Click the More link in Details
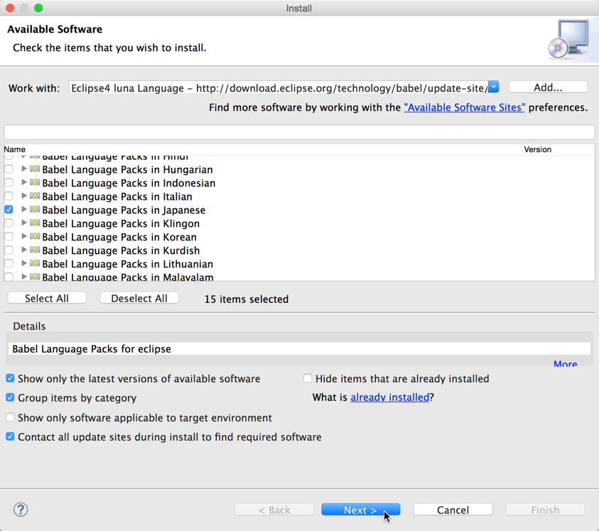Image resolution: width=599 pixels, height=531 pixels. click(x=566, y=363)
